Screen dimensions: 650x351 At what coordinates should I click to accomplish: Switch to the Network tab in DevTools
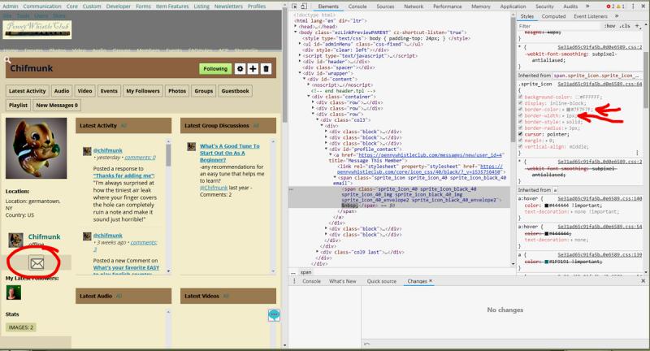point(414,6)
